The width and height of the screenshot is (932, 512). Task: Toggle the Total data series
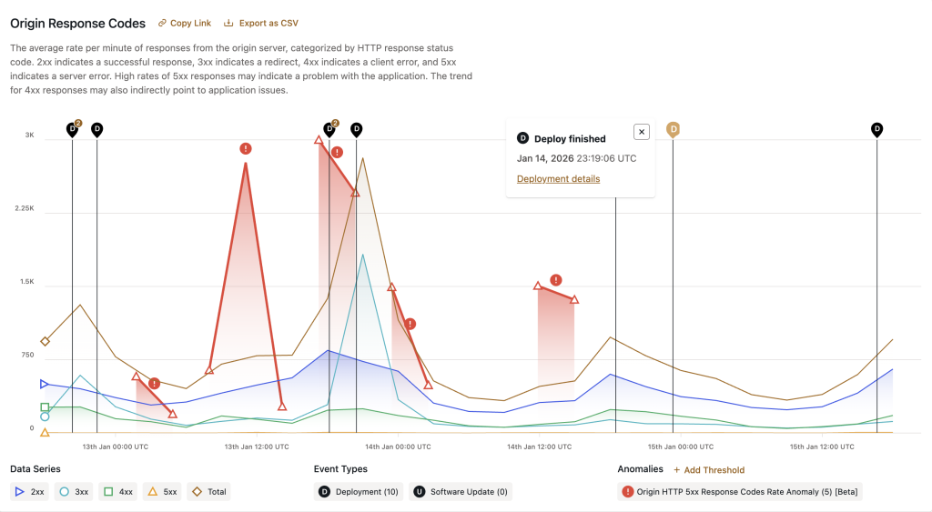(x=208, y=492)
